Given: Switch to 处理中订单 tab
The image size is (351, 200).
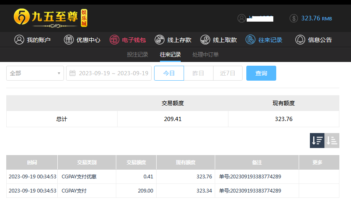Looking at the screenshot, I should (x=206, y=54).
